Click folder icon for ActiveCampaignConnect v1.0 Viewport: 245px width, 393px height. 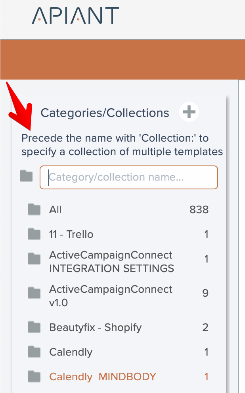click(x=34, y=293)
